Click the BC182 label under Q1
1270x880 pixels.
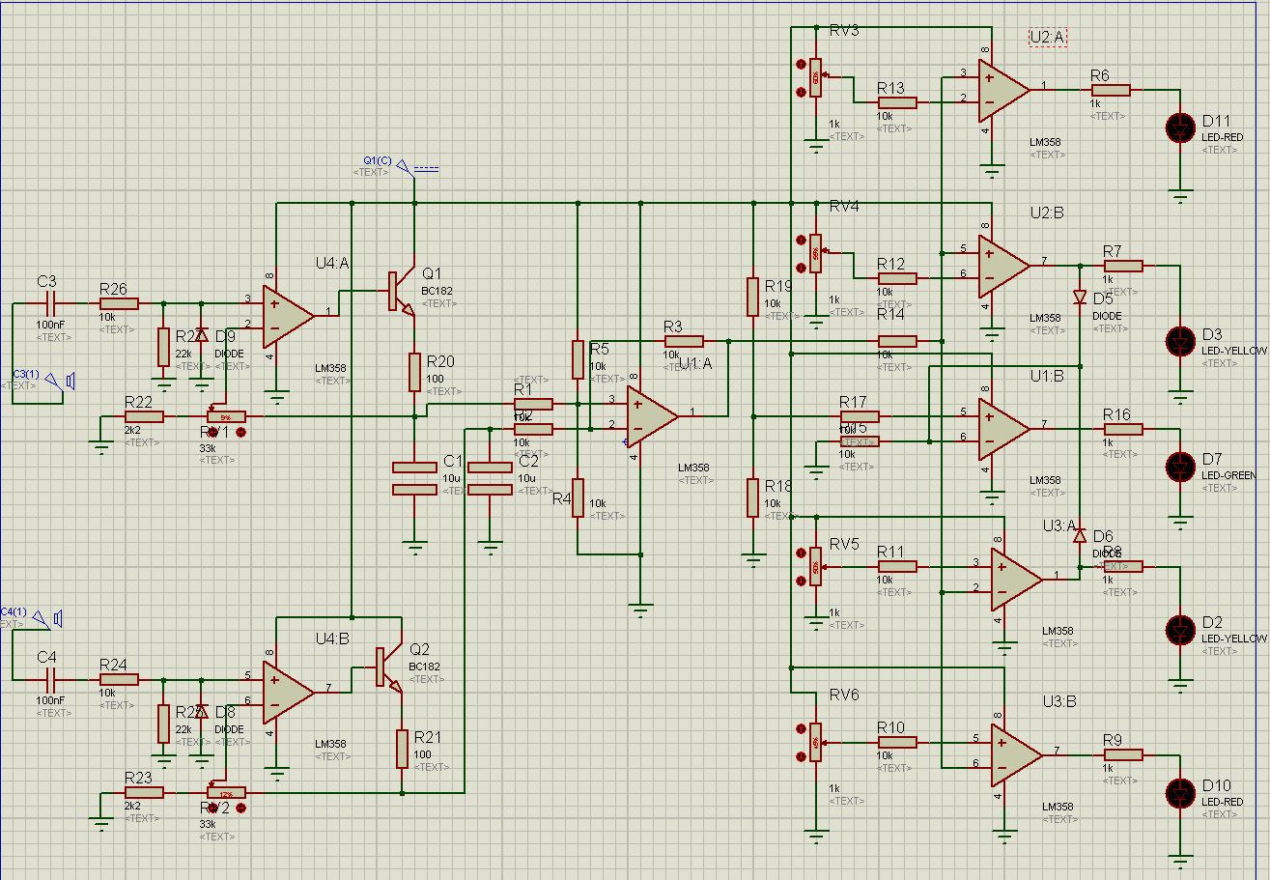click(437, 291)
